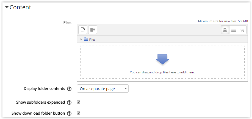
Task: Click the Maximum size for new files text
Action: click(223, 21)
